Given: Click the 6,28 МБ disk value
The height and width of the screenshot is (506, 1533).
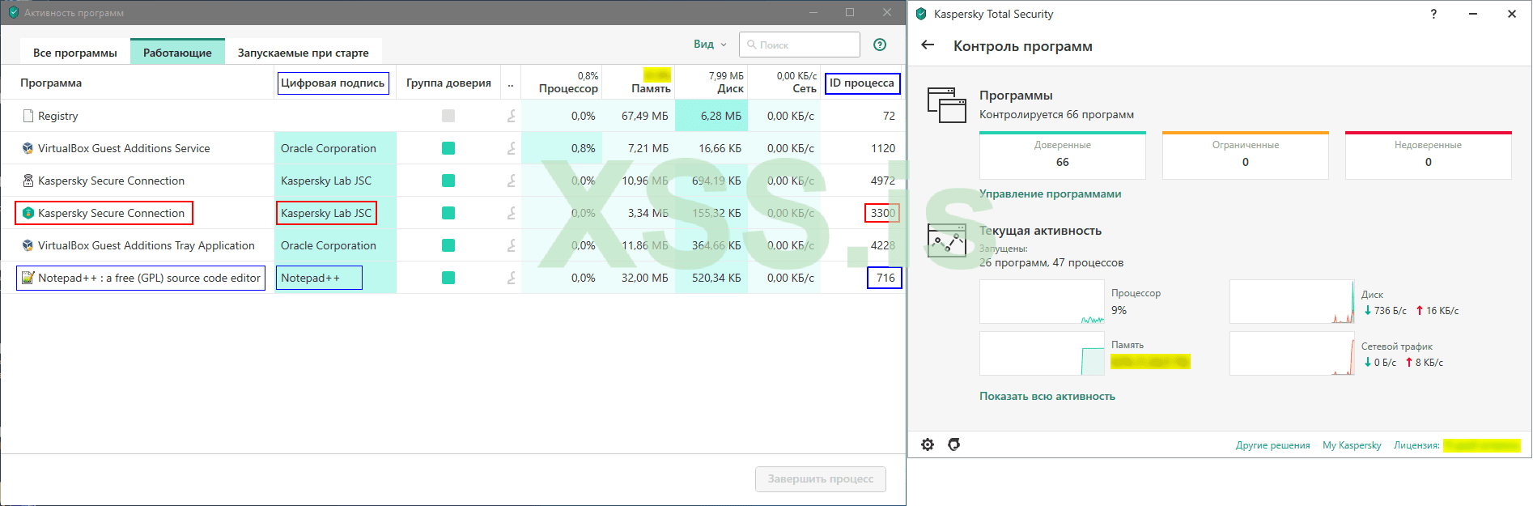Looking at the screenshot, I should [x=721, y=116].
